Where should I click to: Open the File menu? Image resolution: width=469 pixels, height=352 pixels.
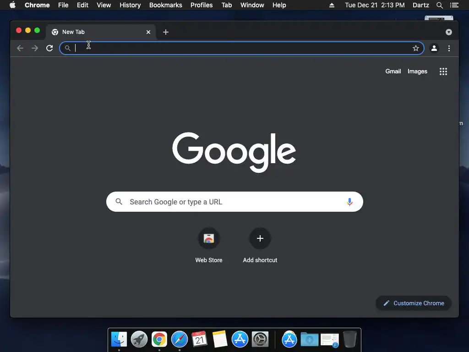pos(63,5)
